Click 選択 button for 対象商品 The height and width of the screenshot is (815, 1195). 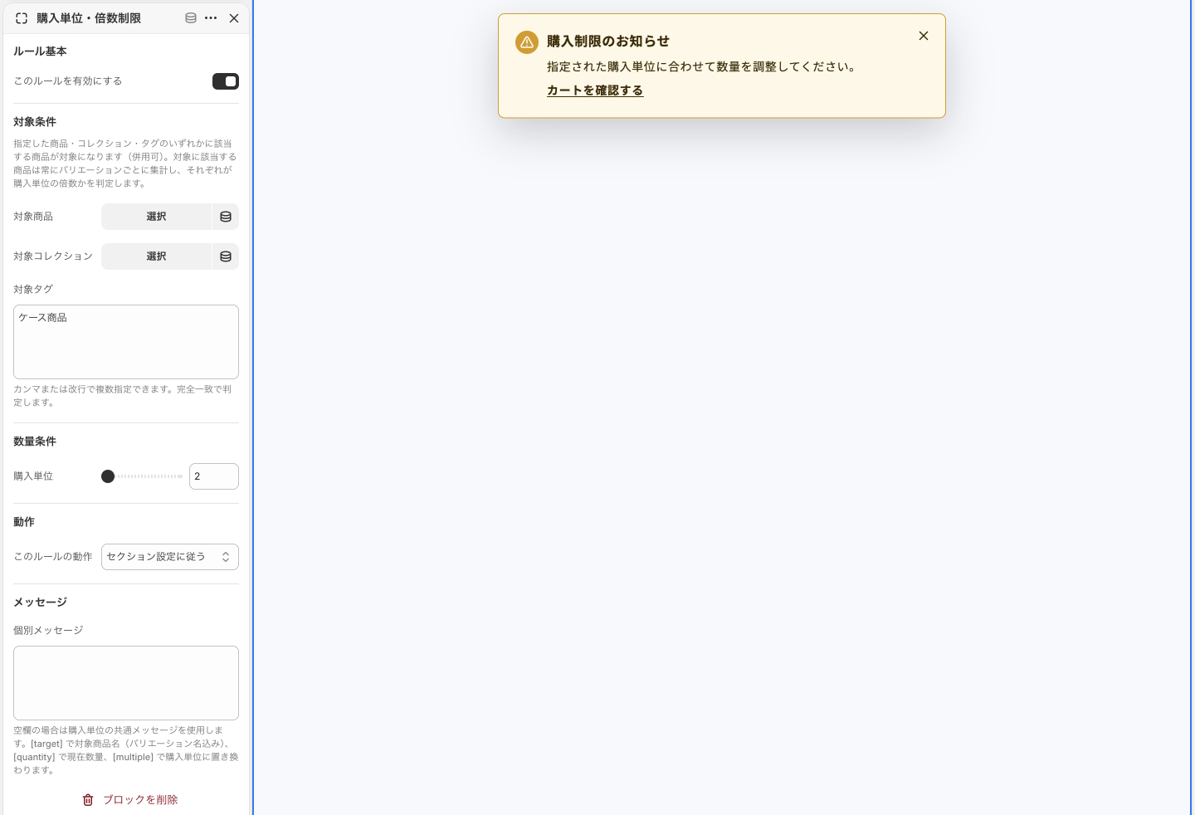pos(156,217)
